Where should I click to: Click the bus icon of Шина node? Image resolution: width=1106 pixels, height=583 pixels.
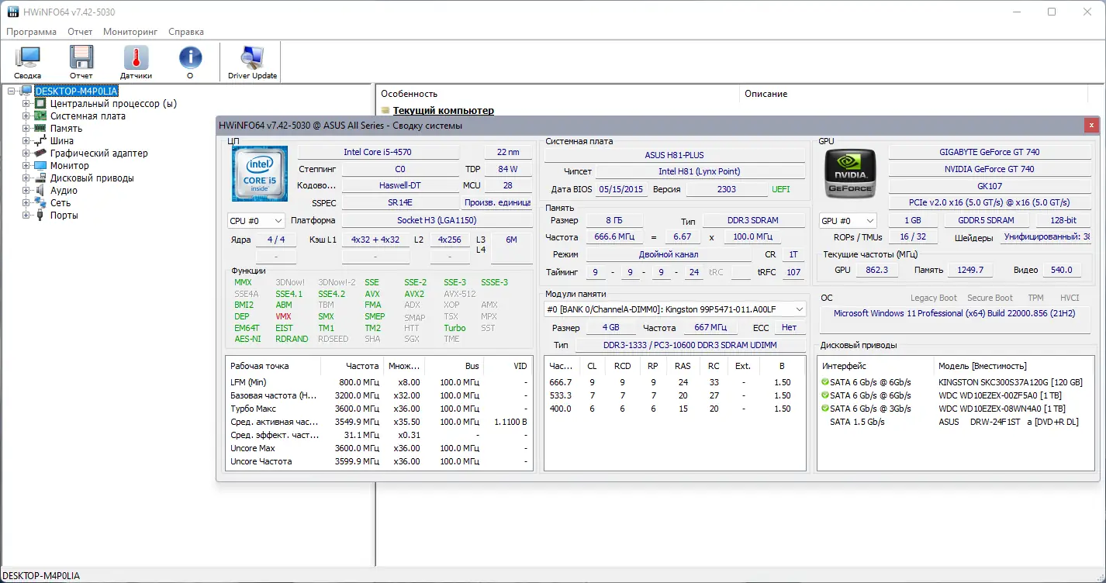tap(40, 140)
